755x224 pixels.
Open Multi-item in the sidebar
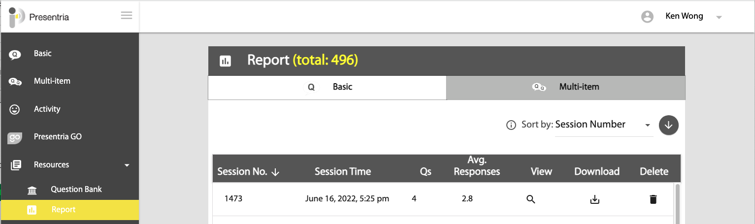pos(70,81)
